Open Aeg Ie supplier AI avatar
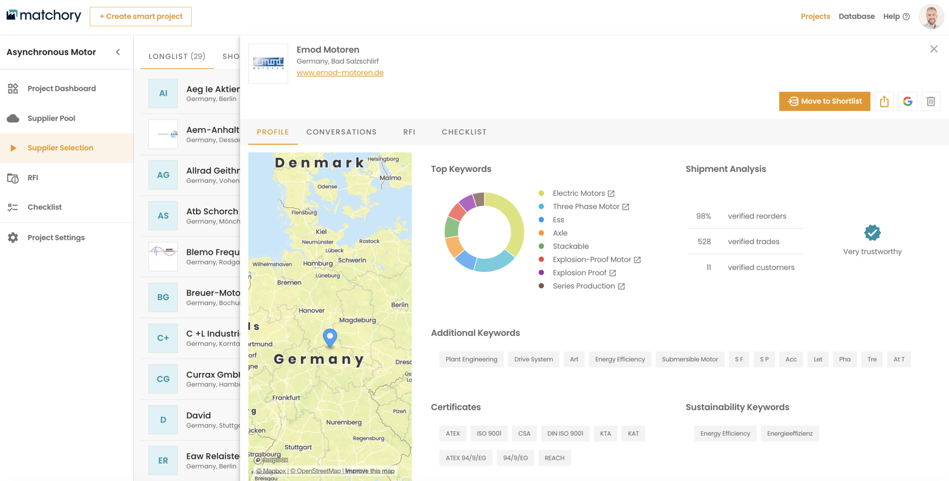Image resolution: width=949 pixels, height=481 pixels. (163, 93)
